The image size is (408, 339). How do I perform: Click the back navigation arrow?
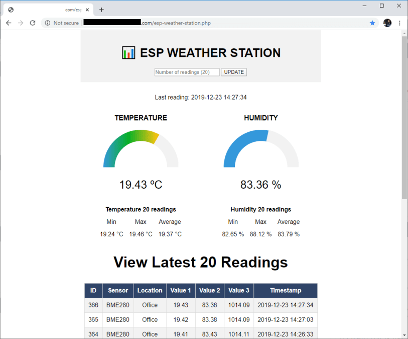pos(8,23)
